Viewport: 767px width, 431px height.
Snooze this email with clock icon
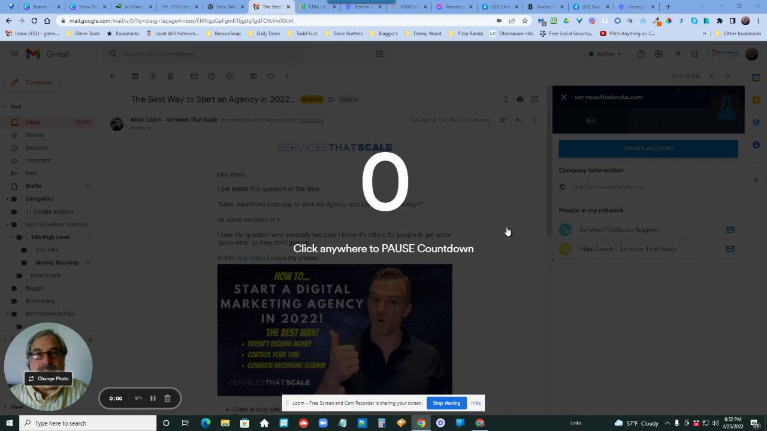[212, 76]
